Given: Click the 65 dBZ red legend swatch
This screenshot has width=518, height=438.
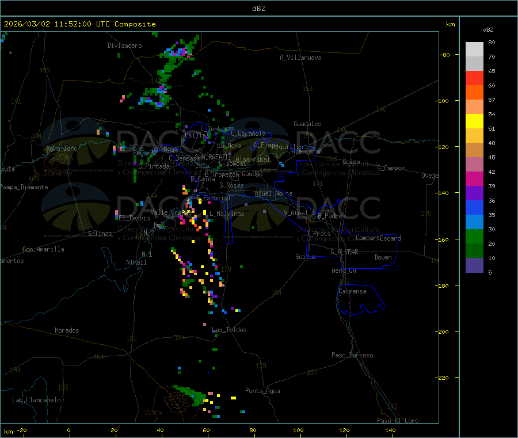Looking at the screenshot, I should pos(474,78).
